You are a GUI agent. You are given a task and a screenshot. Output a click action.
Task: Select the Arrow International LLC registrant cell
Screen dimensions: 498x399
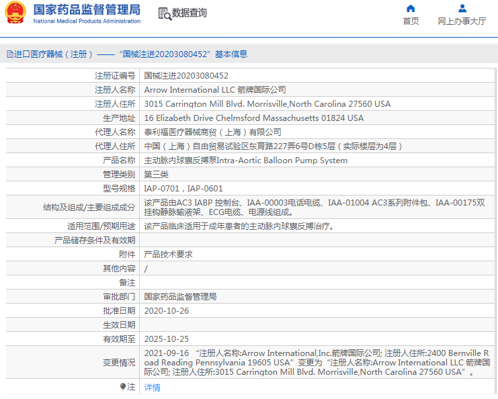215,90
